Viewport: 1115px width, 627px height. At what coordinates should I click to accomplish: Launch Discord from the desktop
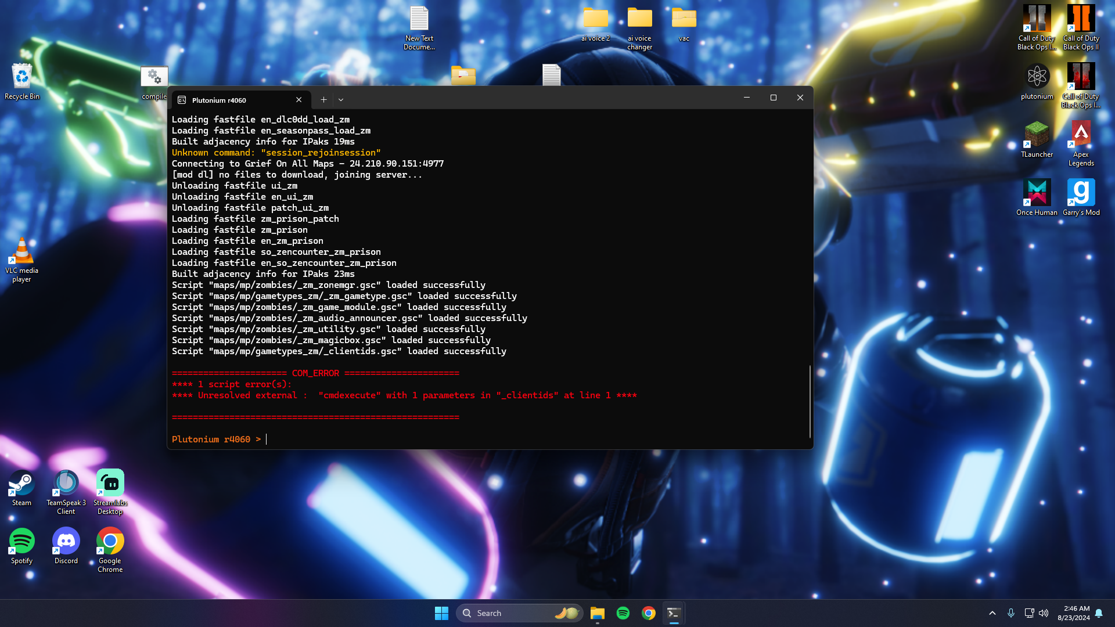[66, 546]
